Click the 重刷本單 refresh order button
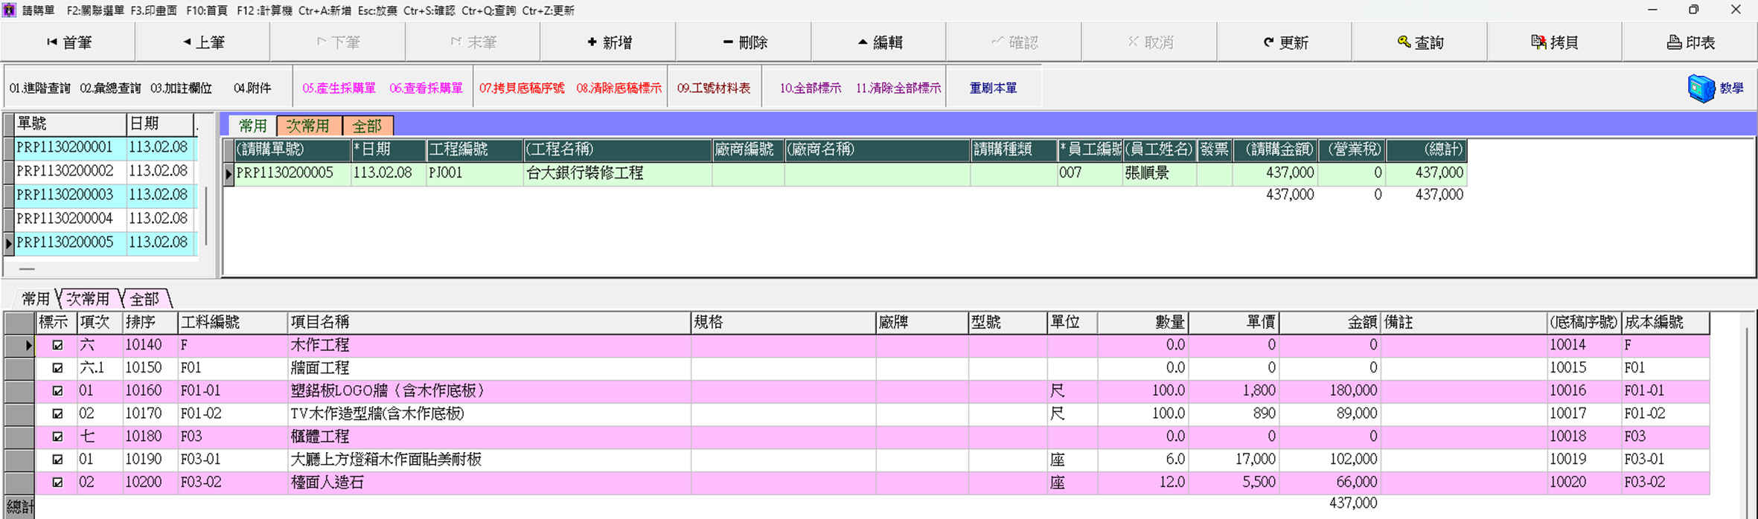The width and height of the screenshot is (1758, 519). click(993, 88)
